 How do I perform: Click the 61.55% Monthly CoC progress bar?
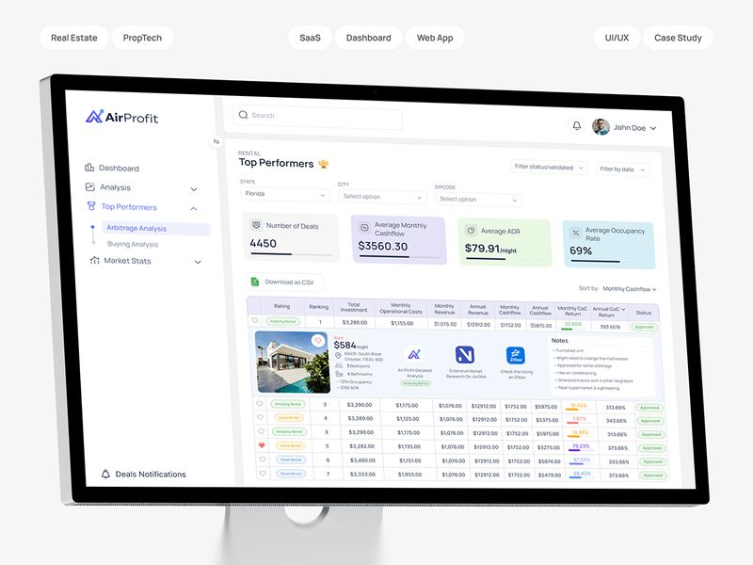click(581, 463)
